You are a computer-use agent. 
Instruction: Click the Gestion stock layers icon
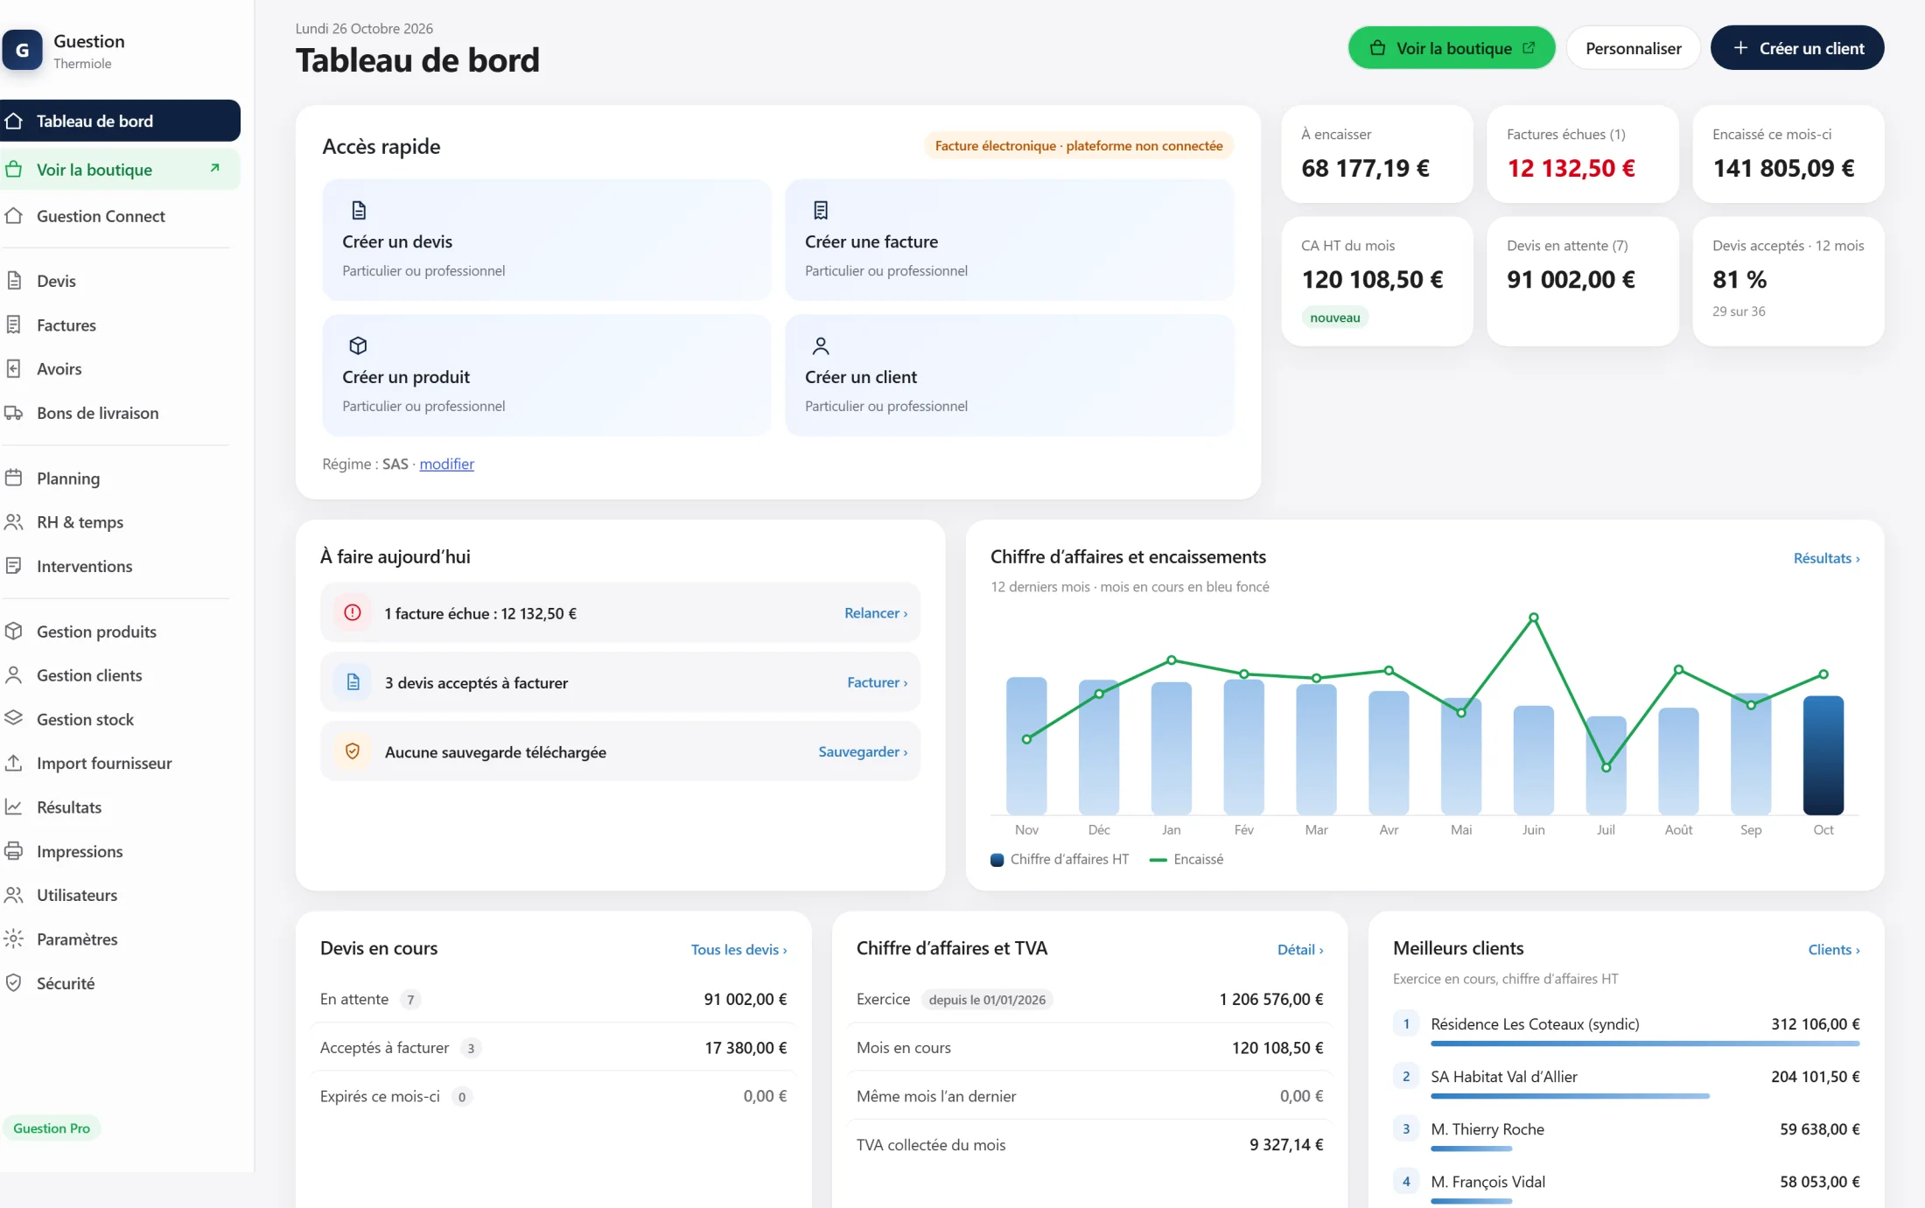[x=14, y=719]
